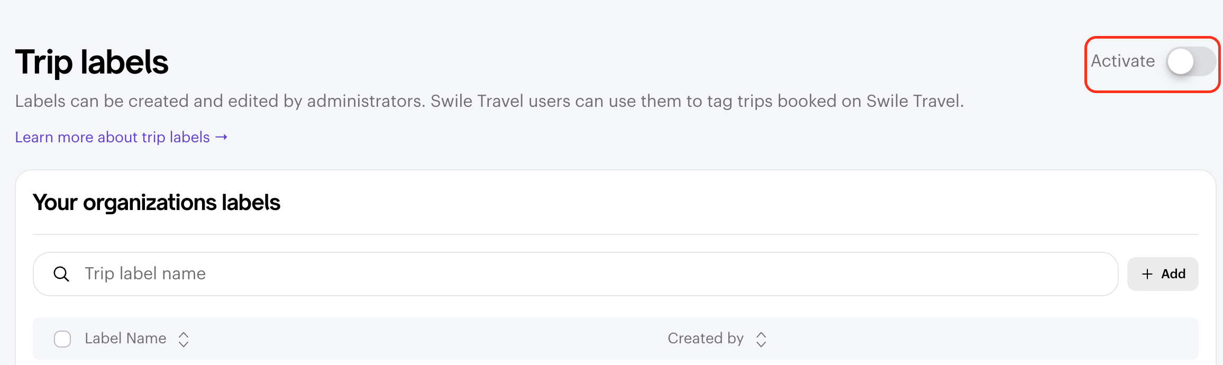The width and height of the screenshot is (1223, 365).
Task: Click the magnifying glass search icon
Action: tap(61, 274)
